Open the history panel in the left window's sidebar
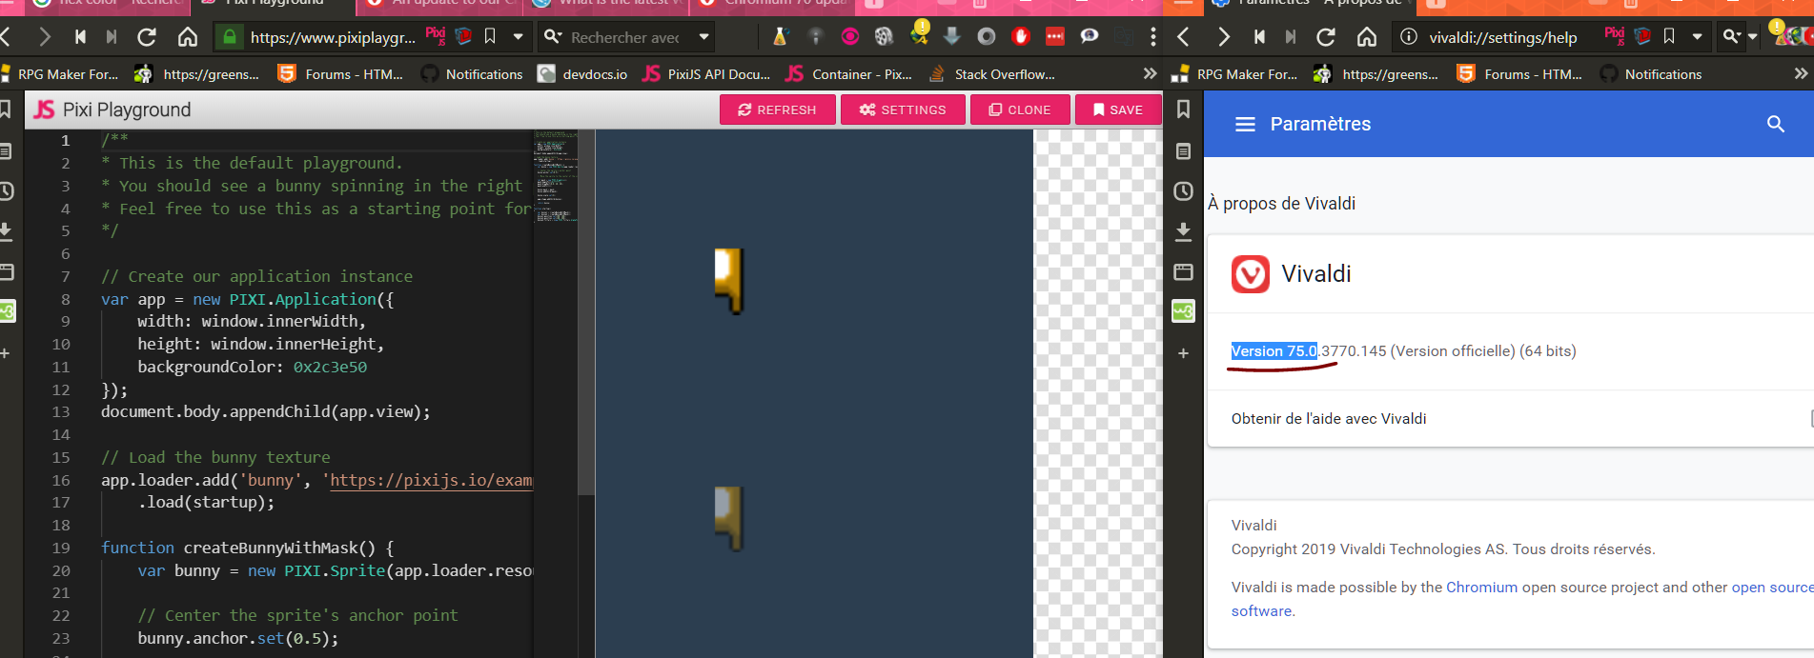The image size is (1814, 658). (x=6, y=191)
